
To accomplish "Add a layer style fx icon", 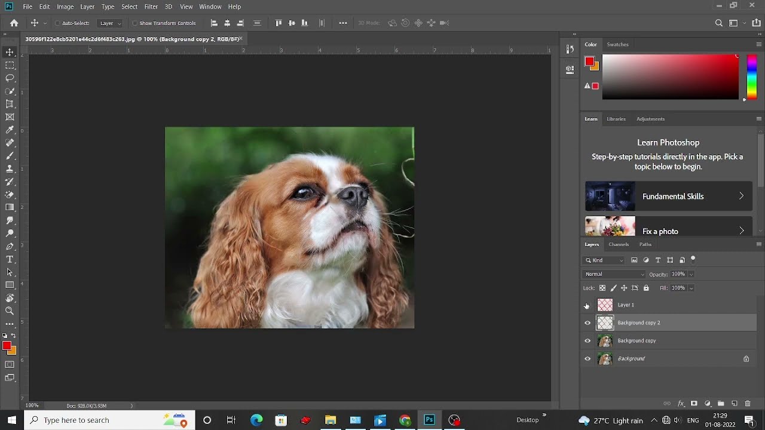I will coord(681,404).
